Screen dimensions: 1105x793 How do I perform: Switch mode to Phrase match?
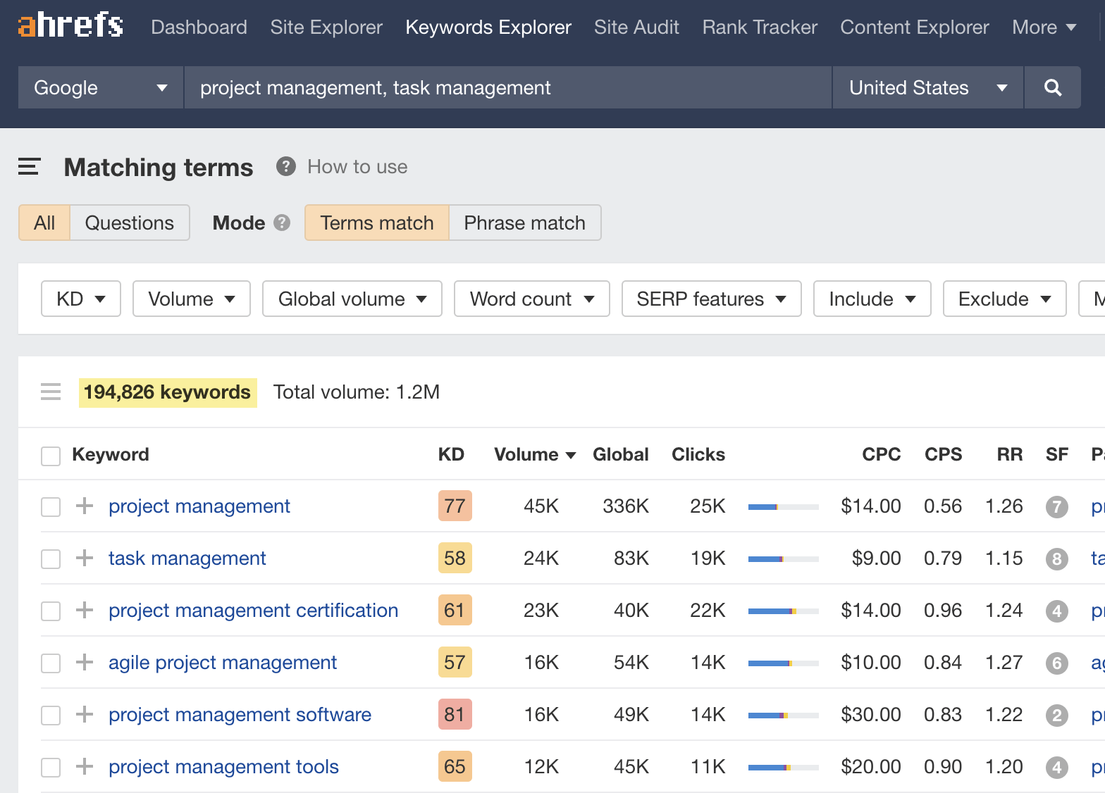(524, 223)
